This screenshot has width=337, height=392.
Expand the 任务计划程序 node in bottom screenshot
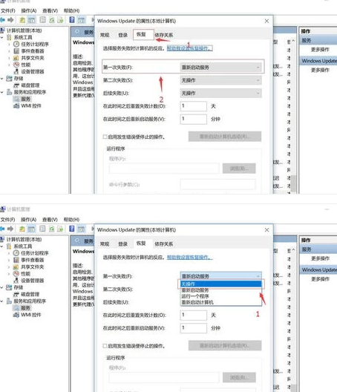click(x=9, y=253)
